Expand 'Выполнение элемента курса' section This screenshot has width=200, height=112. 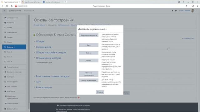coord(52,76)
